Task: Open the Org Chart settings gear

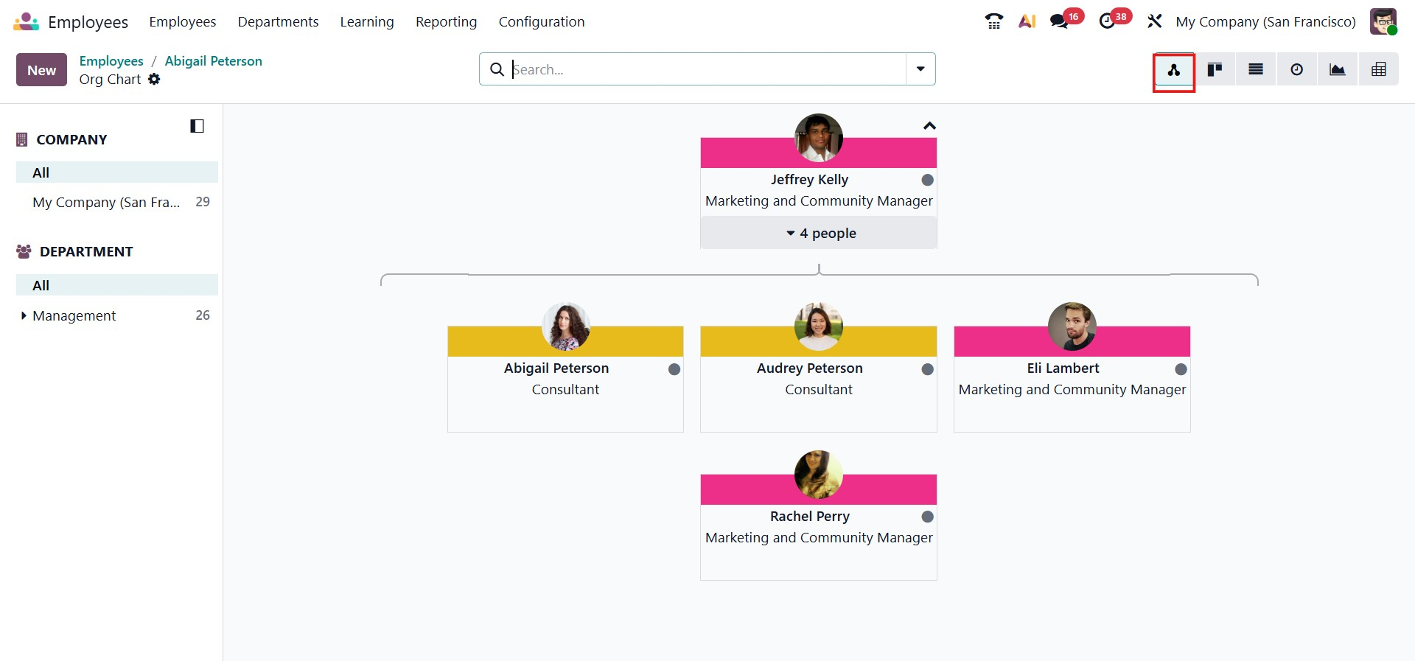Action: point(154,79)
